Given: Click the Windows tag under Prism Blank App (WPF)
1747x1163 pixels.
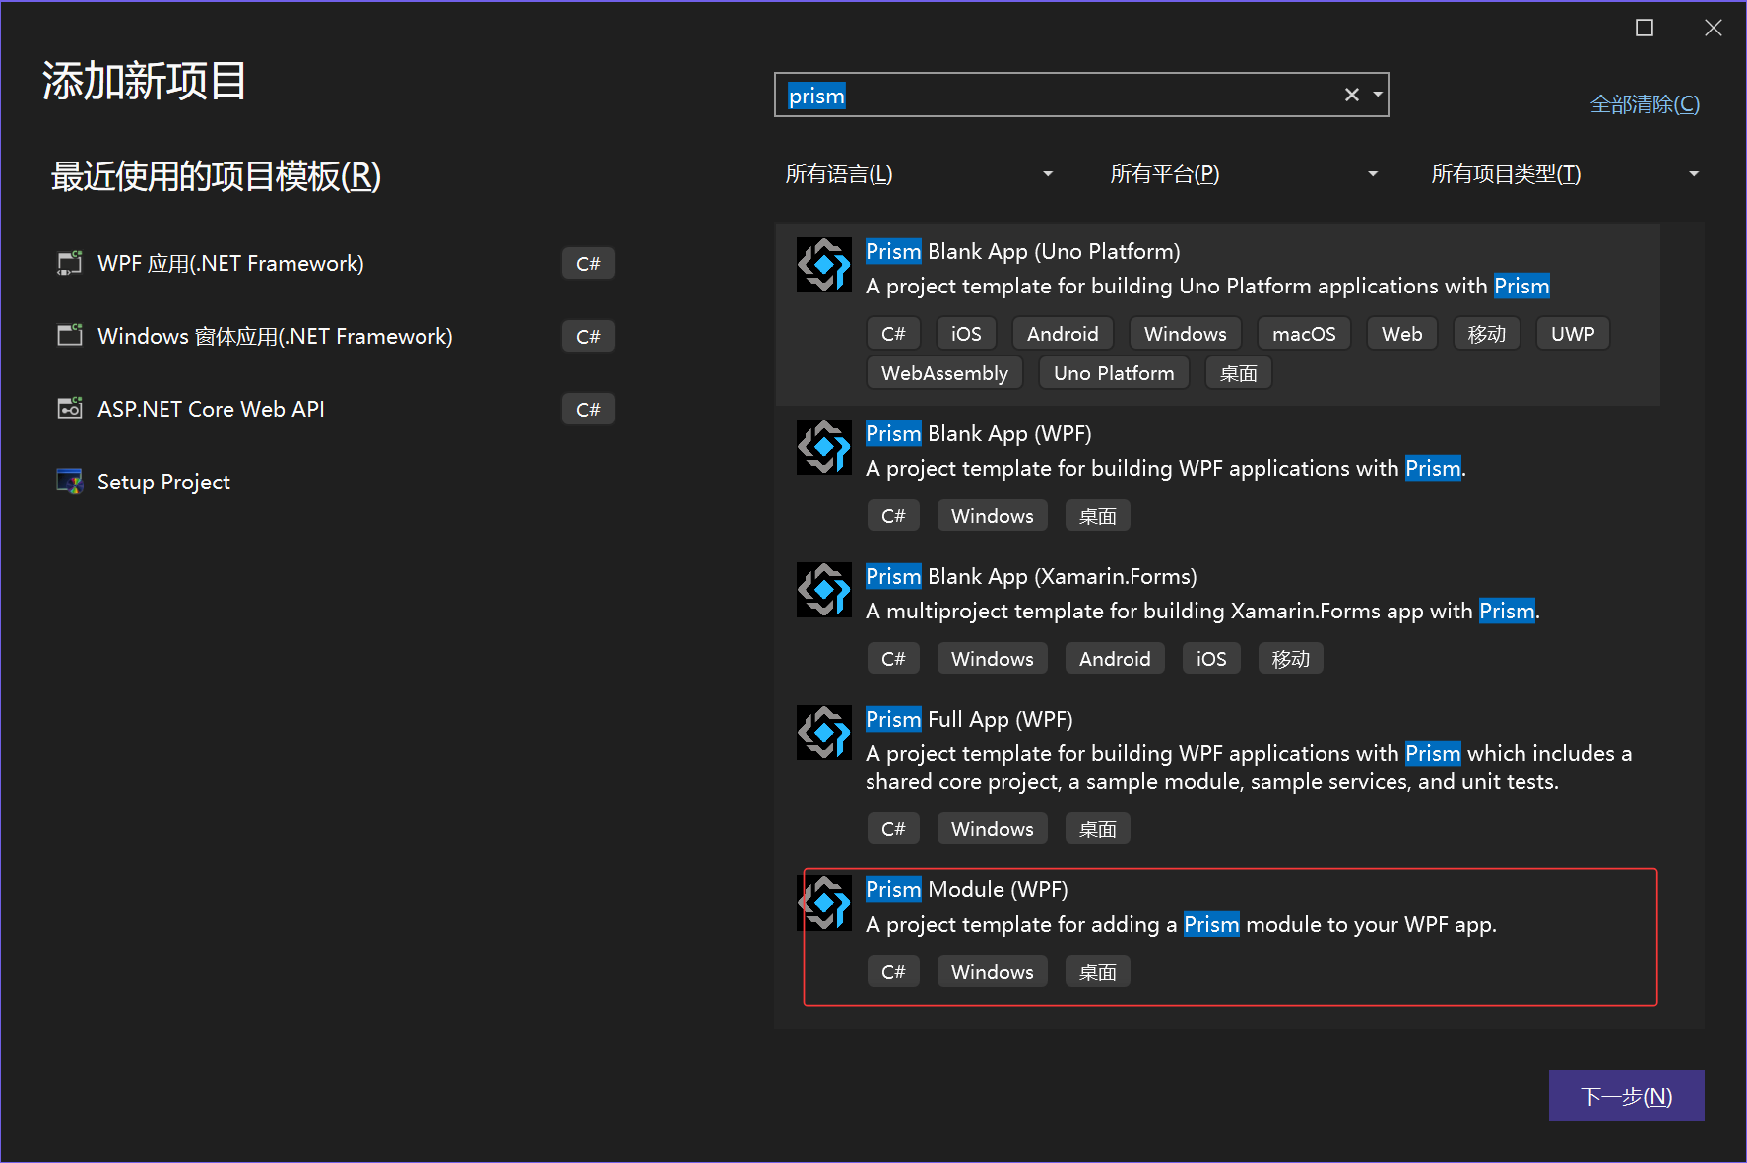Looking at the screenshot, I should (x=992, y=516).
